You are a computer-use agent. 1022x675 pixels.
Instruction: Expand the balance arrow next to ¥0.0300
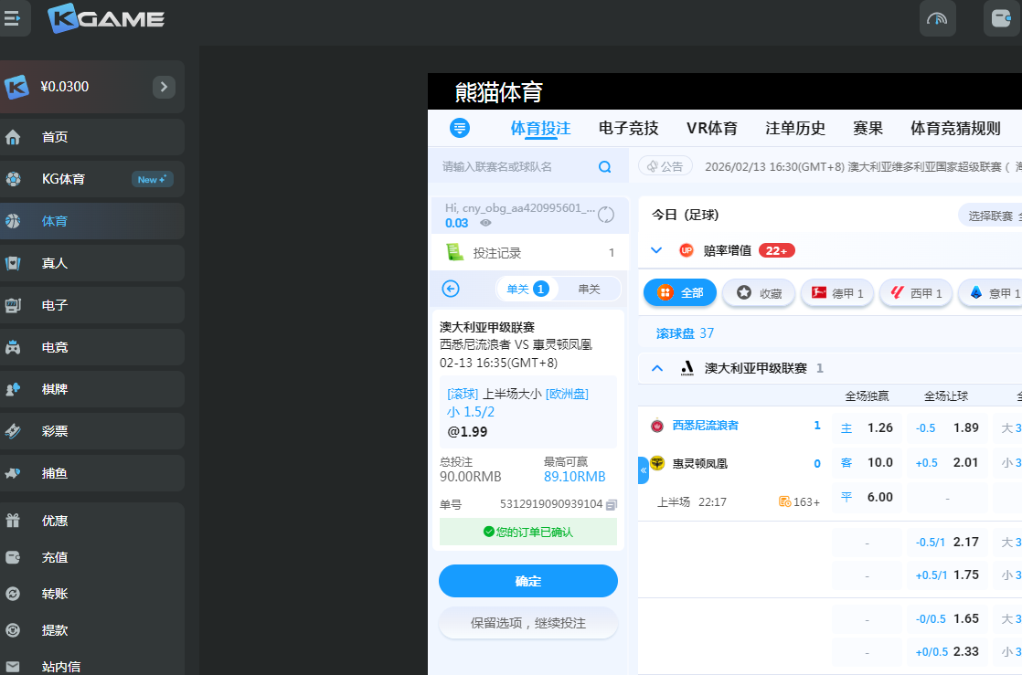point(164,87)
